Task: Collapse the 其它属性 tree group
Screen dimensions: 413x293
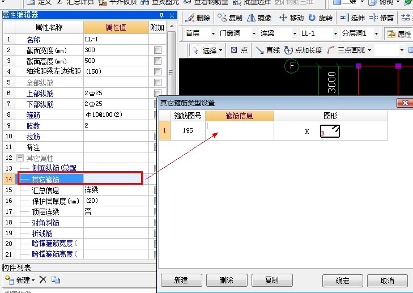Action: tap(20, 158)
